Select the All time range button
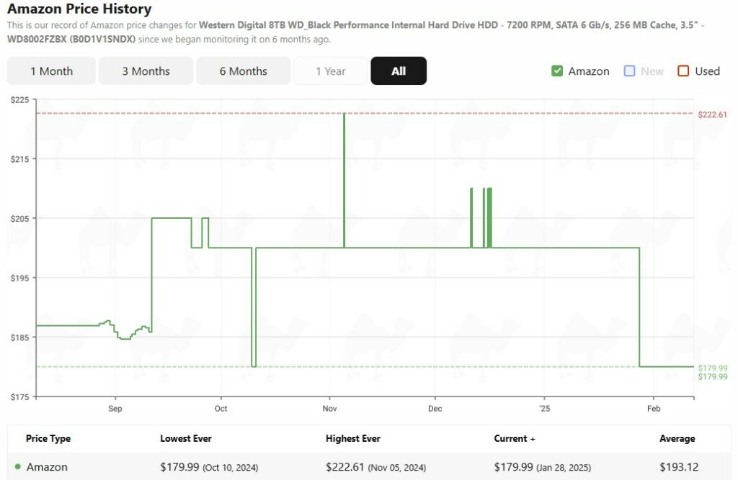 pos(399,71)
